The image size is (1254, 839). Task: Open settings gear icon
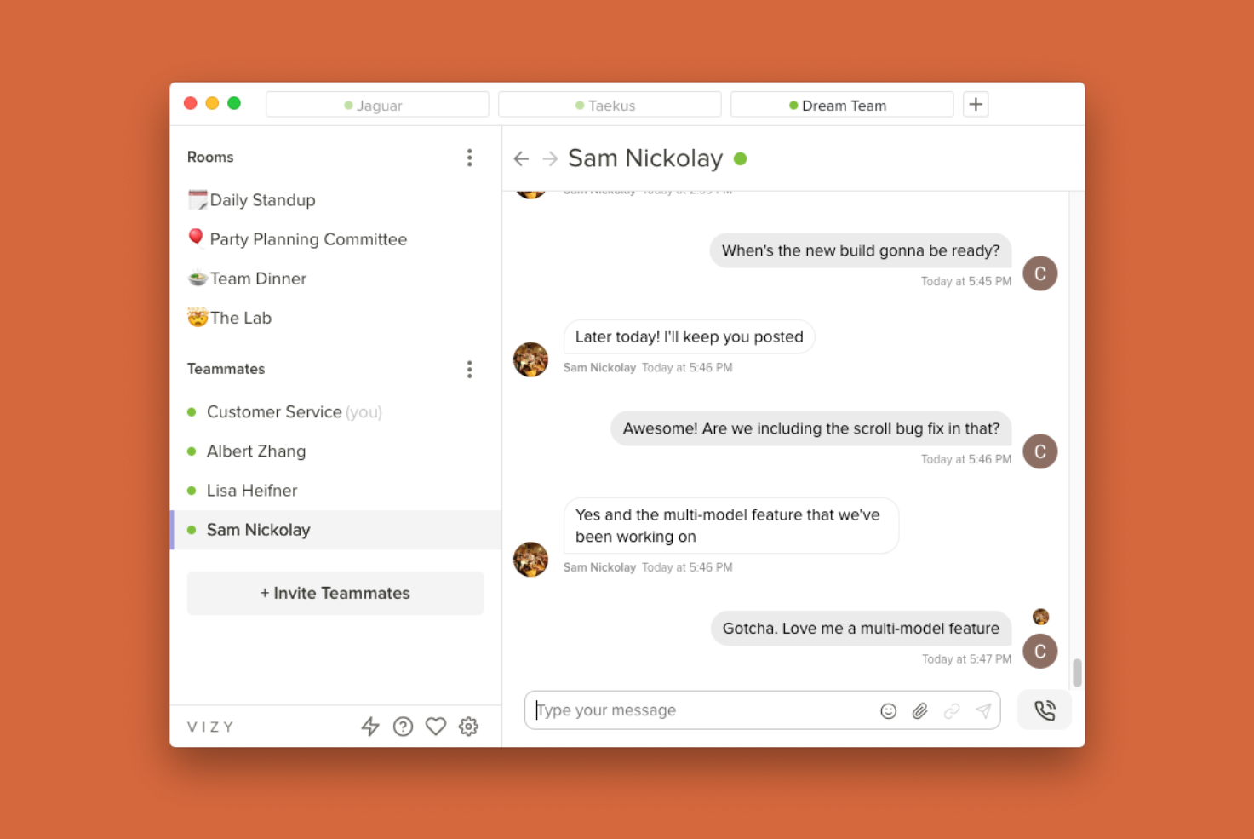pos(469,727)
